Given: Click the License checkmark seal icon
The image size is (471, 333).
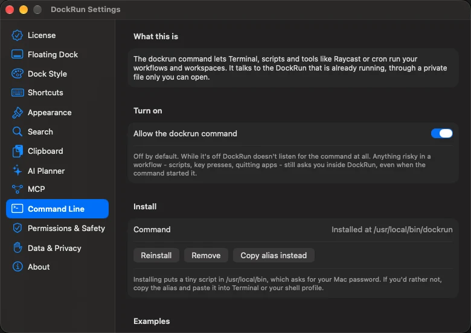Looking at the screenshot, I should (17, 35).
